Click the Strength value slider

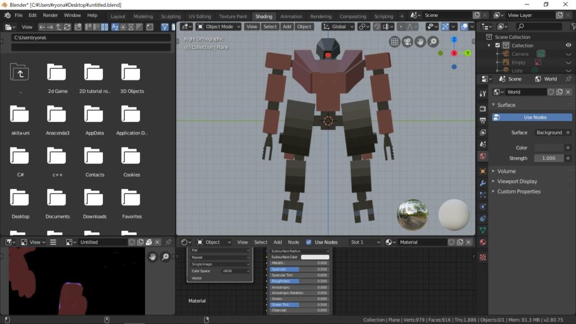548,158
